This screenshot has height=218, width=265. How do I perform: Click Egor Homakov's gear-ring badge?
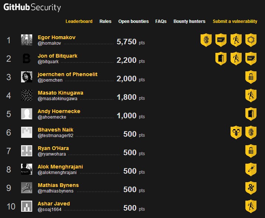tap(251, 40)
